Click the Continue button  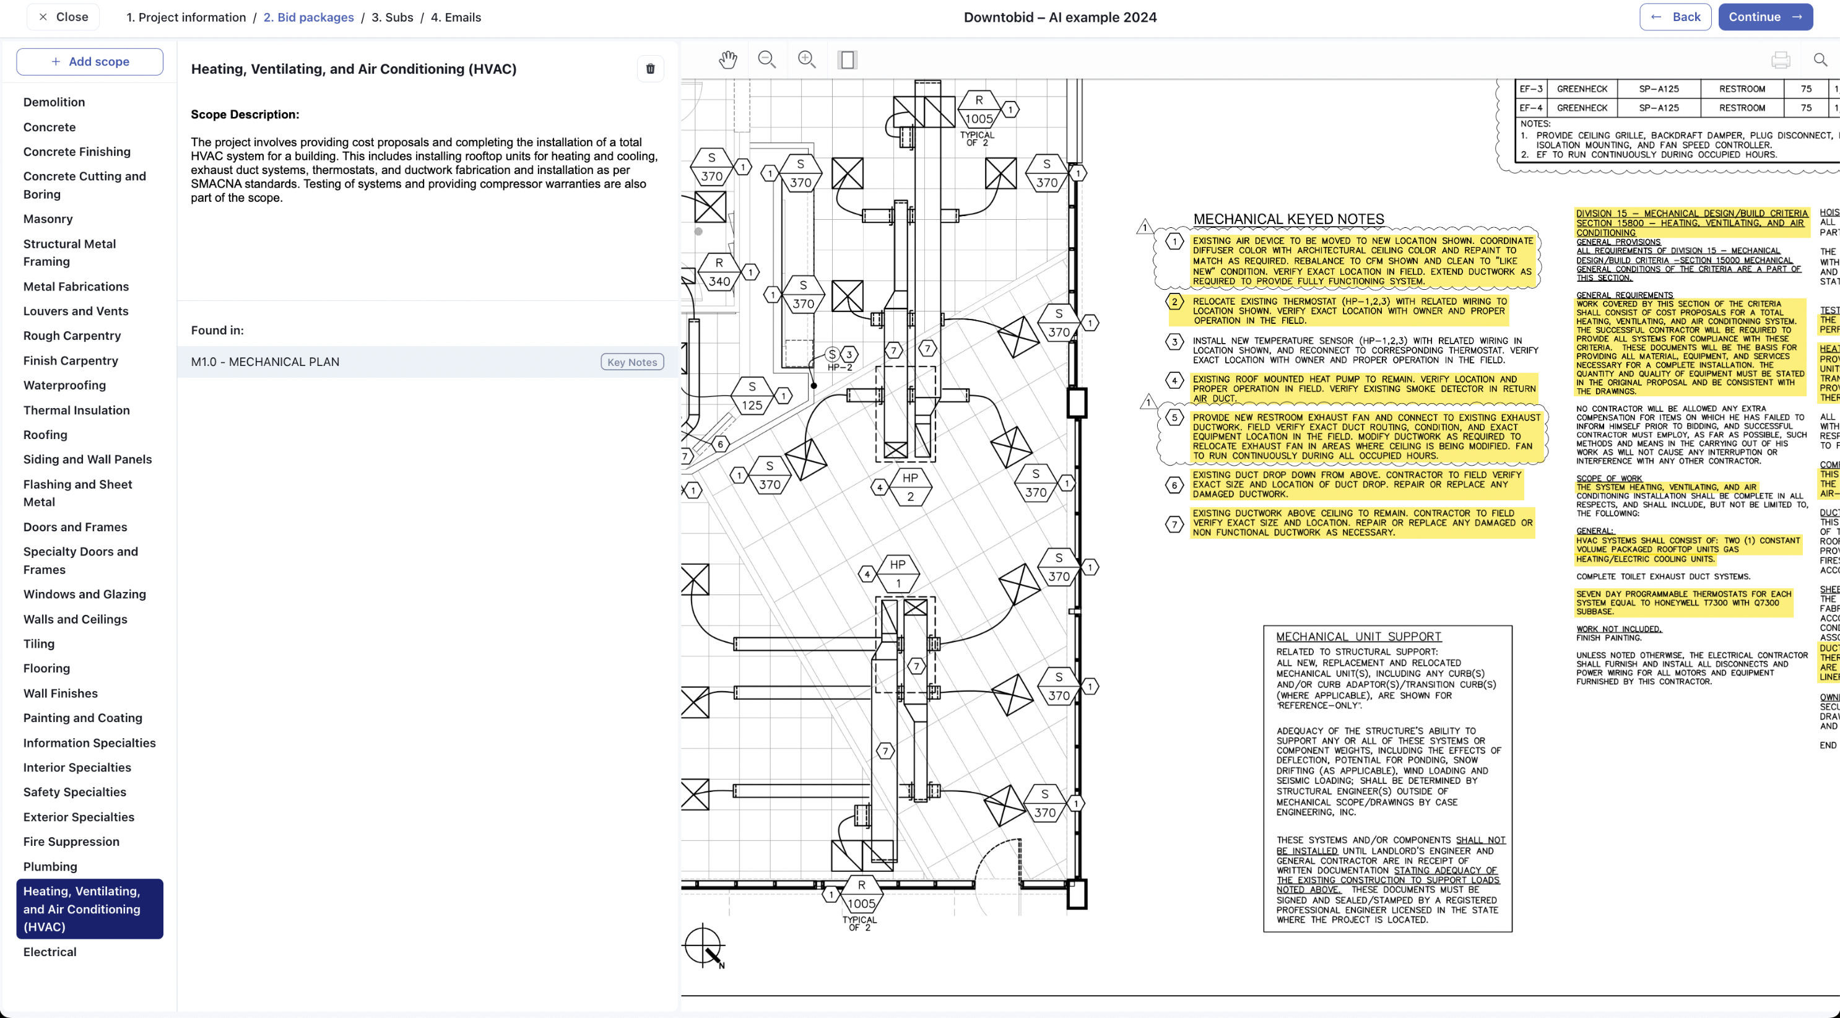[1765, 17]
